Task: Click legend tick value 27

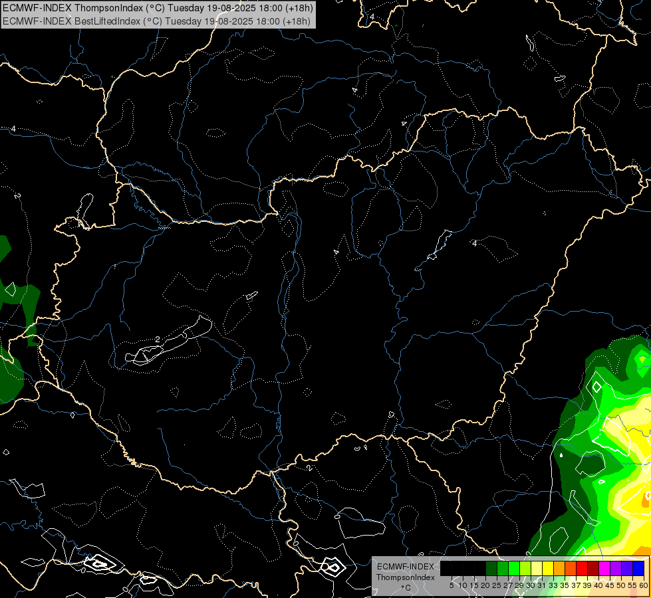Action: [509, 585]
